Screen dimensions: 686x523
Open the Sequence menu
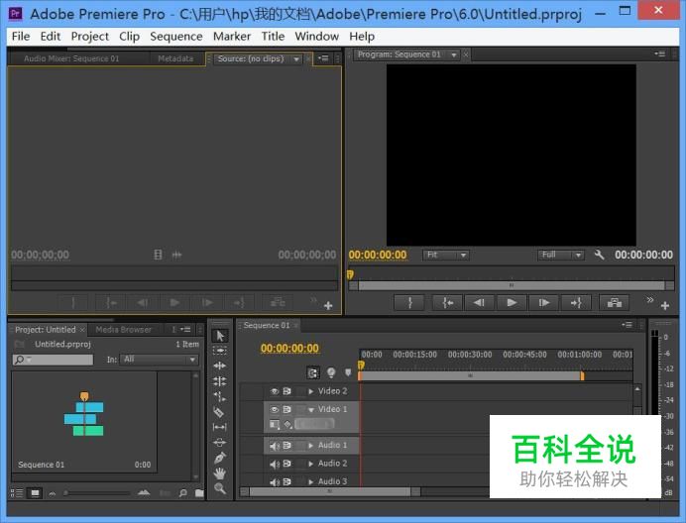(175, 36)
